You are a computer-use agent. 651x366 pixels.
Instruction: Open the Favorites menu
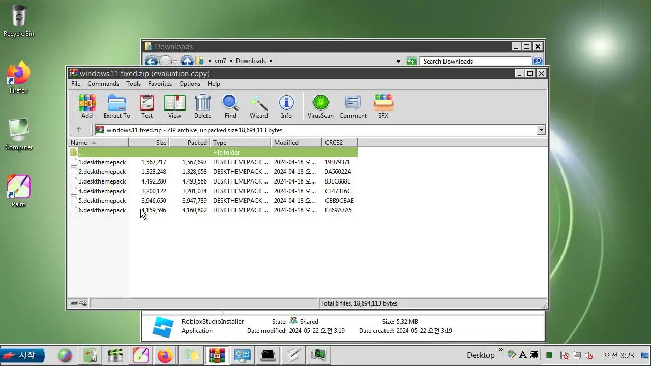tap(160, 84)
